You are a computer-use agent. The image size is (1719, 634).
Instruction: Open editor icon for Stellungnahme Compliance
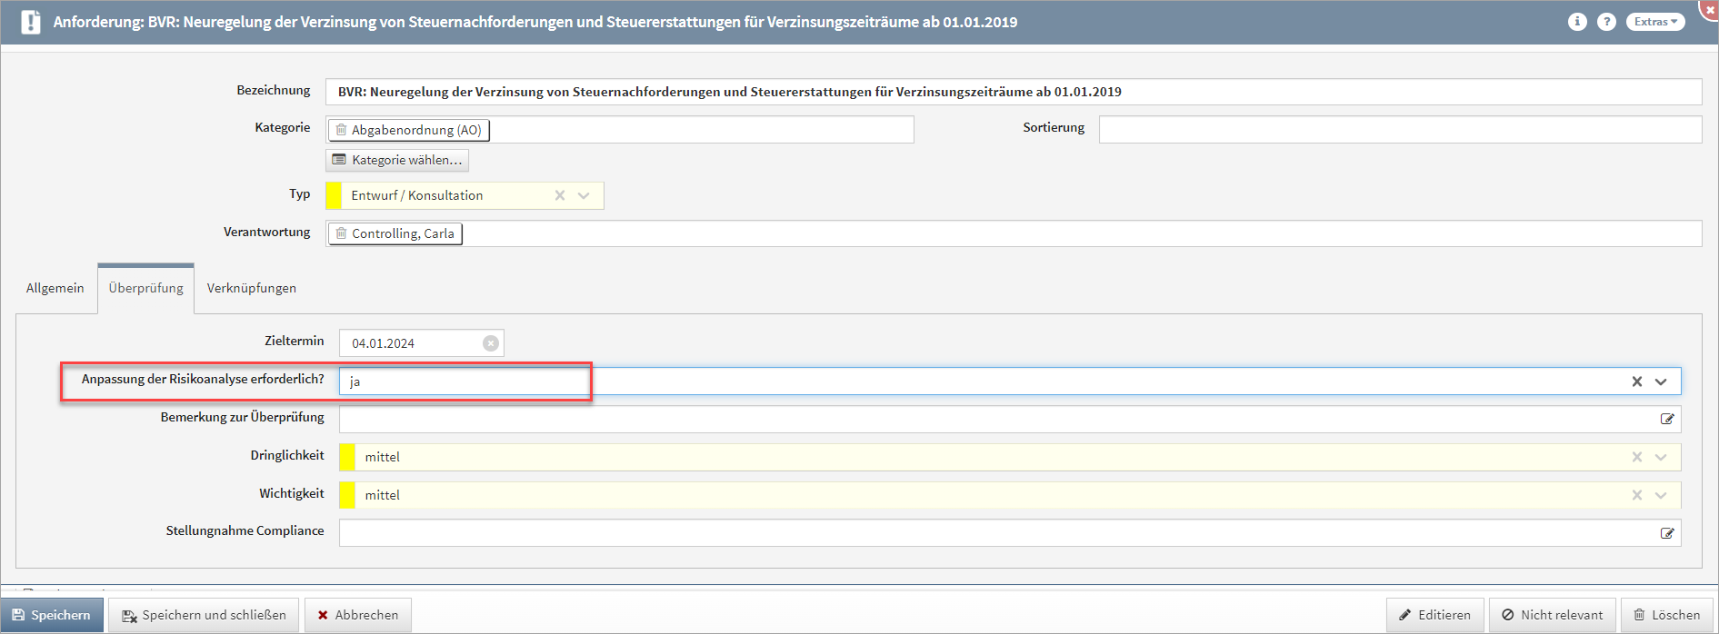[1667, 533]
